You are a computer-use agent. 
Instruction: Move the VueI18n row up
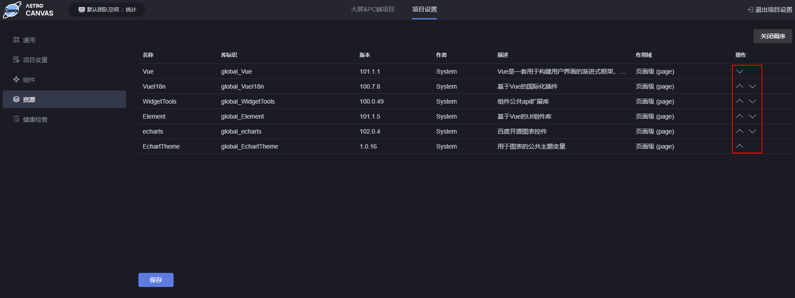point(739,86)
